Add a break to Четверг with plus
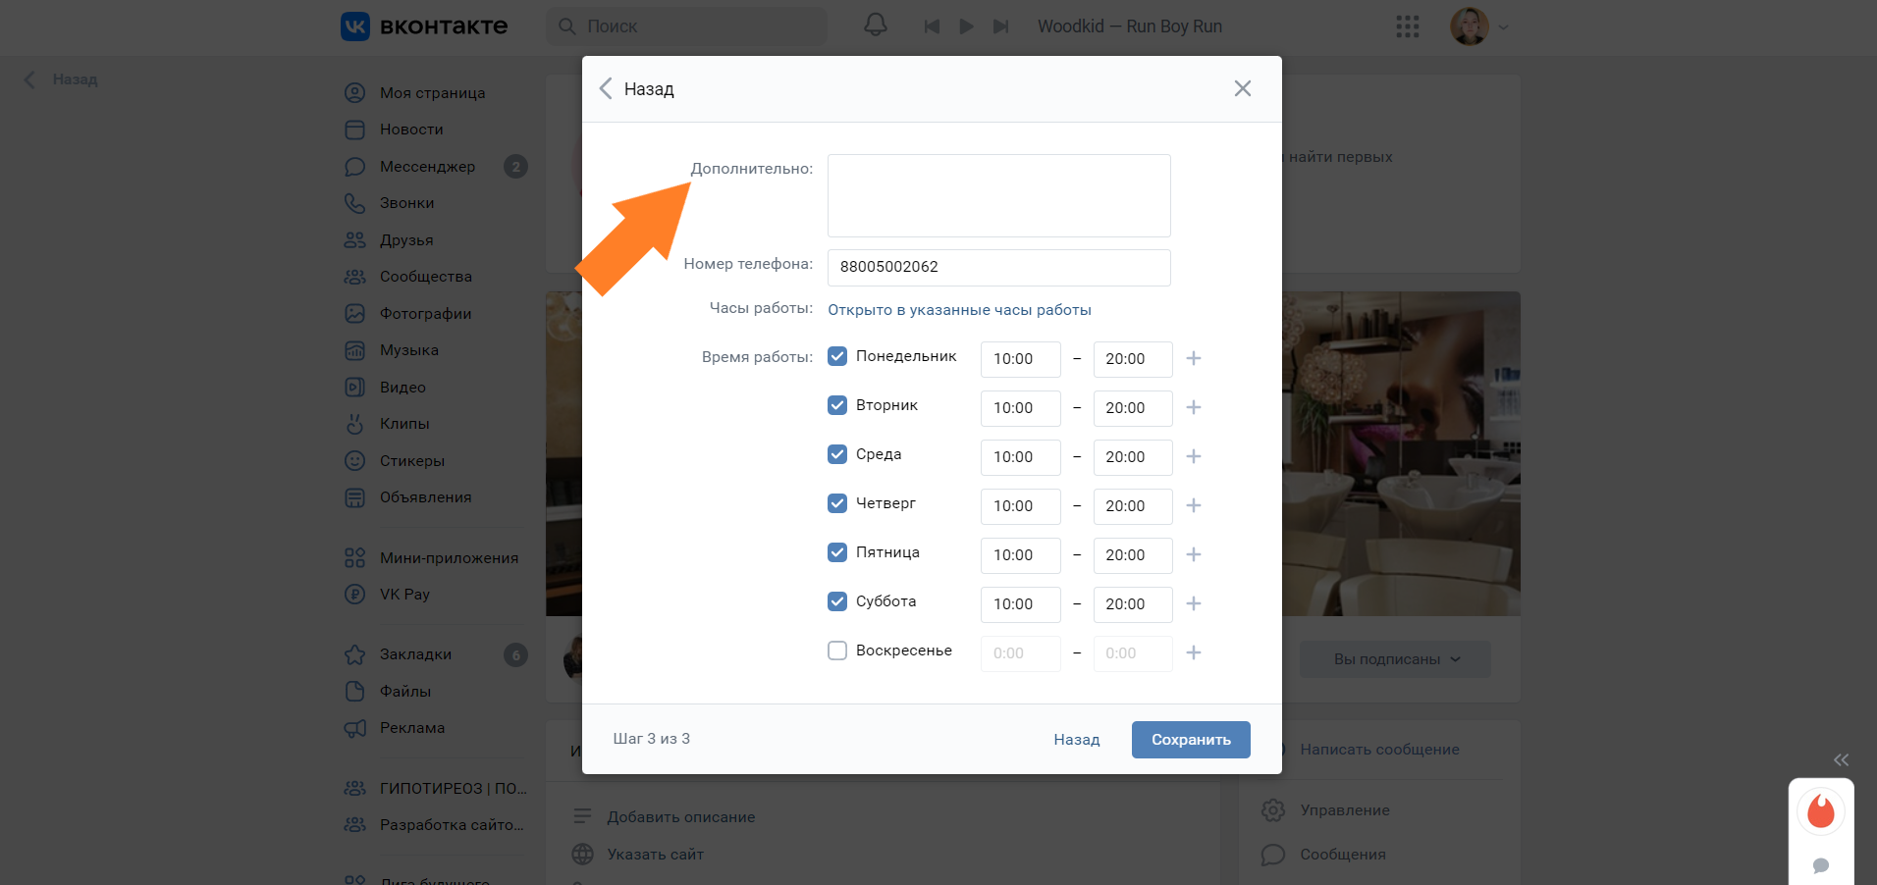The width and height of the screenshot is (1877, 885). (x=1194, y=505)
